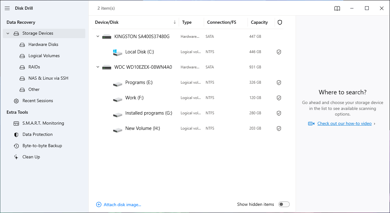Select the WDC WD10EZEX-08WN4A0 name
Viewport: 390px width, 213px height.
(143, 67)
